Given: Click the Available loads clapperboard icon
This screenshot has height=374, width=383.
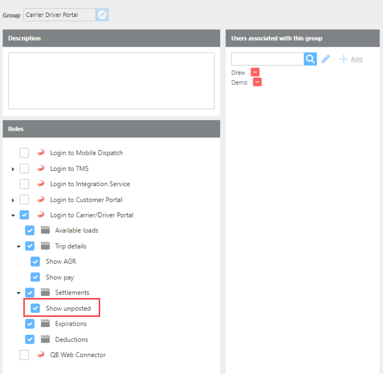Looking at the screenshot, I should click(x=45, y=230).
